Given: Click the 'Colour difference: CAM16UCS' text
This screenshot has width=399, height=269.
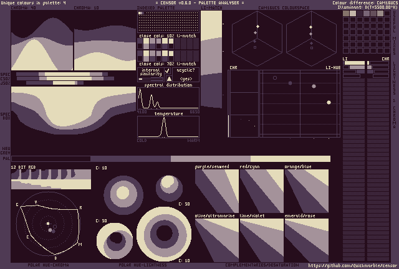Looking at the screenshot, I should tap(365, 2).
